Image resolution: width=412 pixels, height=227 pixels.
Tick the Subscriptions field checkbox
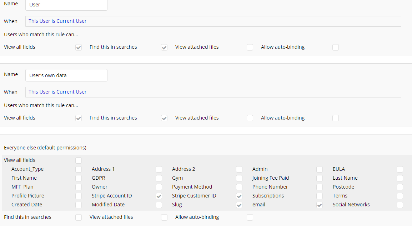pos(320,196)
